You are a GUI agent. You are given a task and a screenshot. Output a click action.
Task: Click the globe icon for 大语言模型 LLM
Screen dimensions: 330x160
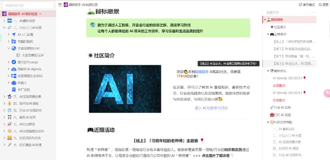[x=14, y=48]
